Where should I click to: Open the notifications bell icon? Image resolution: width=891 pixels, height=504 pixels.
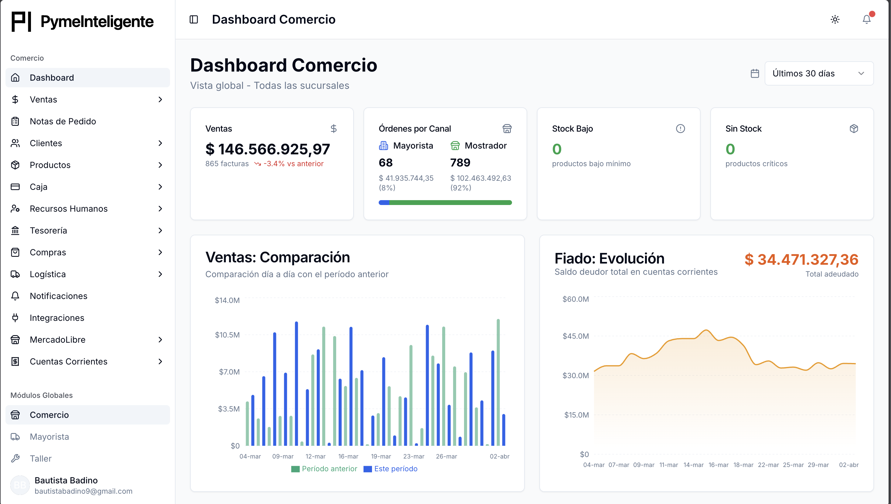pyautogui.click(x=866, y=19)
